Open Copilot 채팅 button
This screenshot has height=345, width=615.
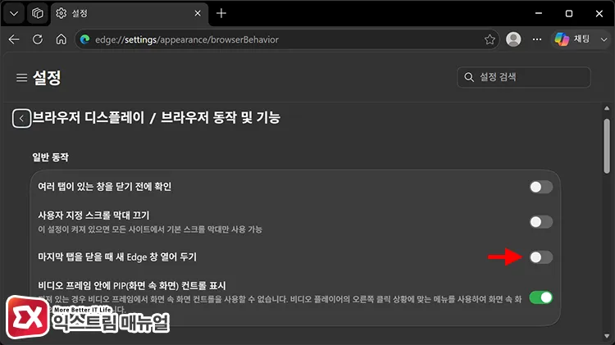[572, 39]
